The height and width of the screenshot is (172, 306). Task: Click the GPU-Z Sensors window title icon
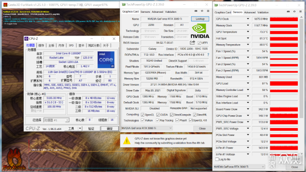(216, 5)
